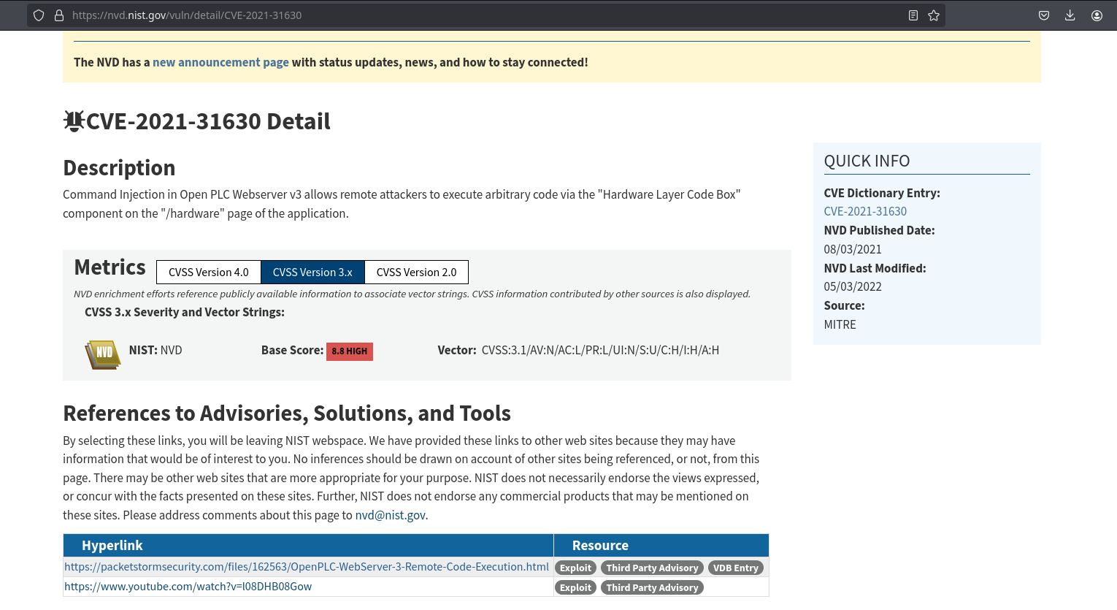Click the CVSS:3.1 vector string text

point(600,351)
